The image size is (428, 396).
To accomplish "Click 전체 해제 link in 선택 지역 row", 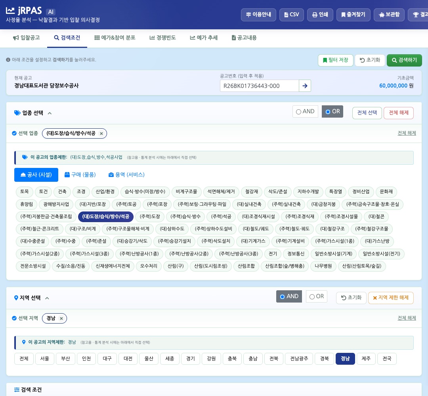I will [407, 318].
